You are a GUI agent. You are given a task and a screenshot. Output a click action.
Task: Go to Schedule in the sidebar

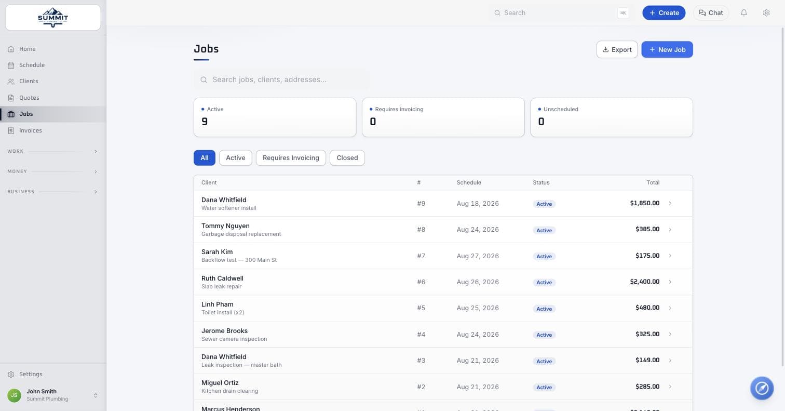[x=53, y=65]
